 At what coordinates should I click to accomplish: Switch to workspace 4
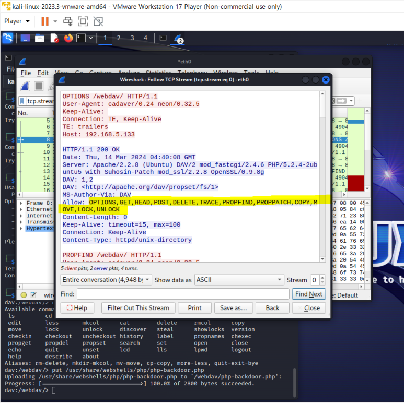click(x=146, y=38)
